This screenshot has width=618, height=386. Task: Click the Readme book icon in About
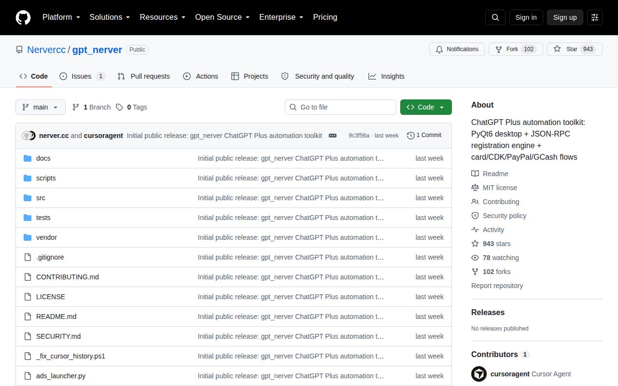[475, 174]
